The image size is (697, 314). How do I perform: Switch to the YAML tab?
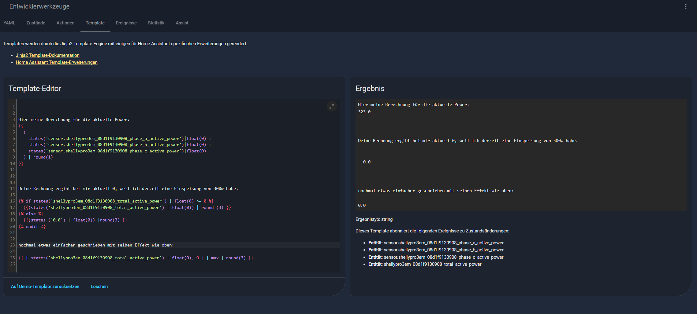tap(9, 23)
